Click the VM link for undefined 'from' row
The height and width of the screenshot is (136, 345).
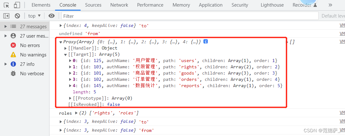point(342,34)
